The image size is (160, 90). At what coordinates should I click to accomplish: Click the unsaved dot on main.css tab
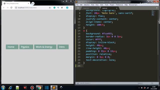pyautogui.click(x=117, y=8)
